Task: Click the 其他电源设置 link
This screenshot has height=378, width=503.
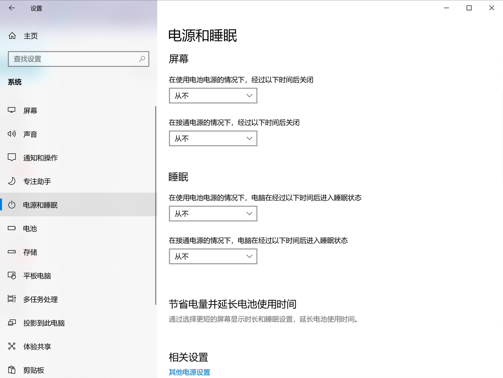Action: 189,372
